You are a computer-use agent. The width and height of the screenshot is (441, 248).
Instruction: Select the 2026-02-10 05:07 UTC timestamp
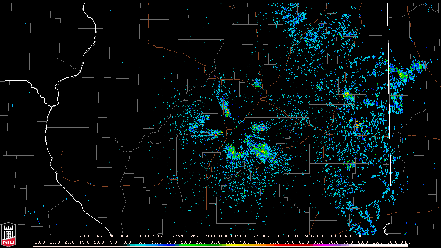pos(299,236)
